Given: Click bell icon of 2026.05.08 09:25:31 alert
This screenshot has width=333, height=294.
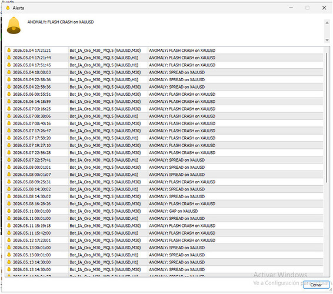Looking at the screenshot, I should click(x=9, y=182).
